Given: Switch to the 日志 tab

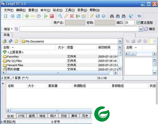Looking at the screenshot, I should pyautogui.click(x=64, y=116).
